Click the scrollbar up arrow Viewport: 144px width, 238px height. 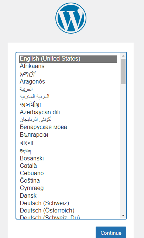(x=123, y=56)
